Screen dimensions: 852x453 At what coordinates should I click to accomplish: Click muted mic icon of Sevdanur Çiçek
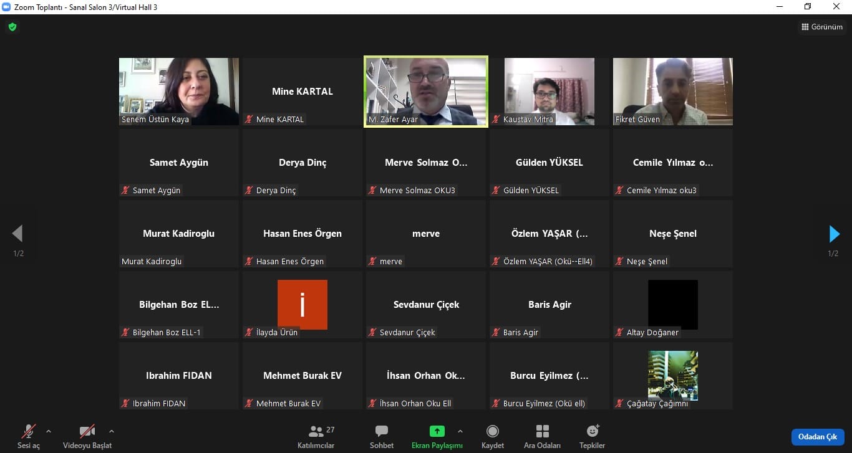[372, 332]
